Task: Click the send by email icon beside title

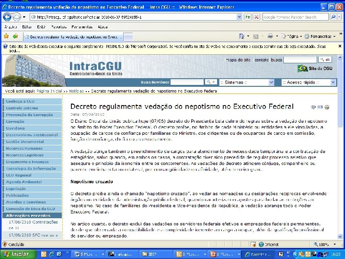Action: pyautogui.click(x=320, y=107)
